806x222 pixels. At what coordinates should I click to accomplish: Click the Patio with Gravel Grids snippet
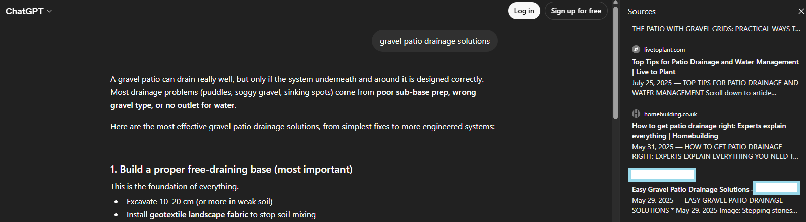(x=716, y=29)
